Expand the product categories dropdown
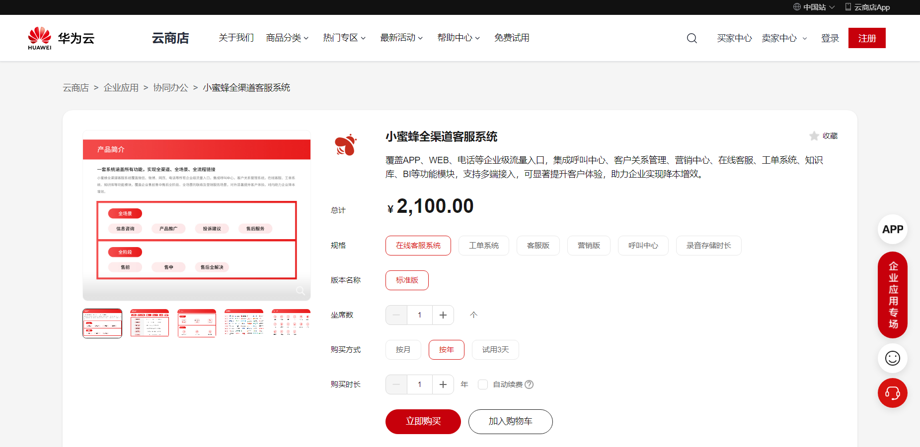Viewport: 920px width, 447px height. point(287,38)
